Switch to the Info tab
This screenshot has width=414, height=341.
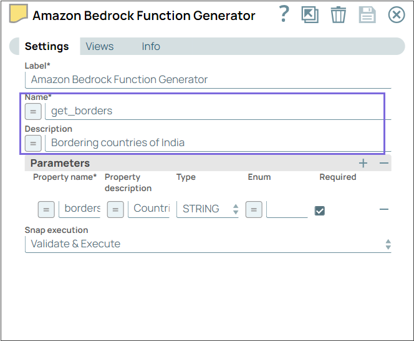[151, 46]
